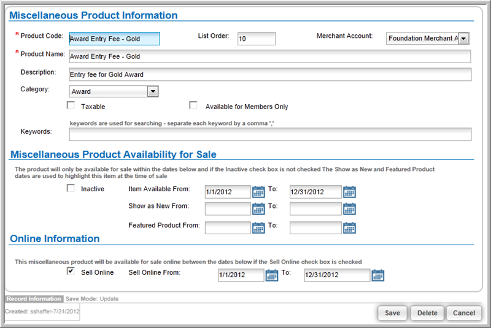This screenshot has height=328, width=491.
Task: Open calendar for Sell Online From date
Action: click(271, 275)
